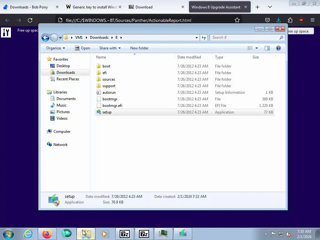Select the sources folder
Viewport: 320px width, 240px height.
(x=184, y=79)
